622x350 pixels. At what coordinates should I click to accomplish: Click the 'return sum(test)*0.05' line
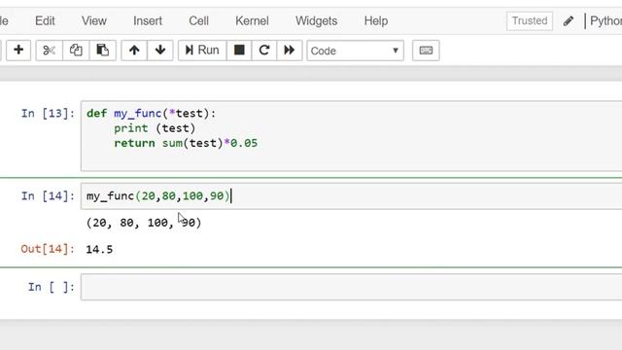pyautogui.click(x=186, y=143)
